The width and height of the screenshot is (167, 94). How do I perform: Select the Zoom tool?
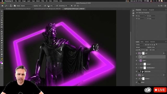pyautogui.click(x=2, y=56)
